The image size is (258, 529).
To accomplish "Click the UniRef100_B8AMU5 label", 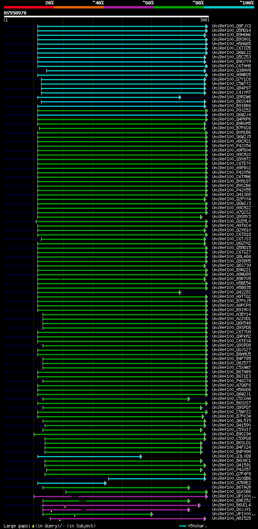I will click(231, 354).
